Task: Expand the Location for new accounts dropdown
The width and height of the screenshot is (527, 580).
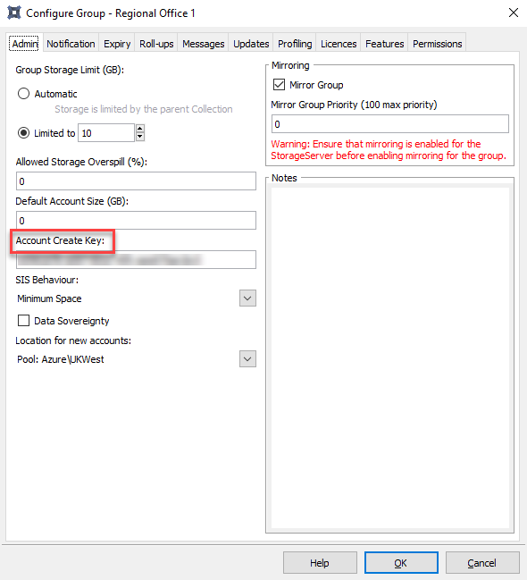Action: [247, 358]
